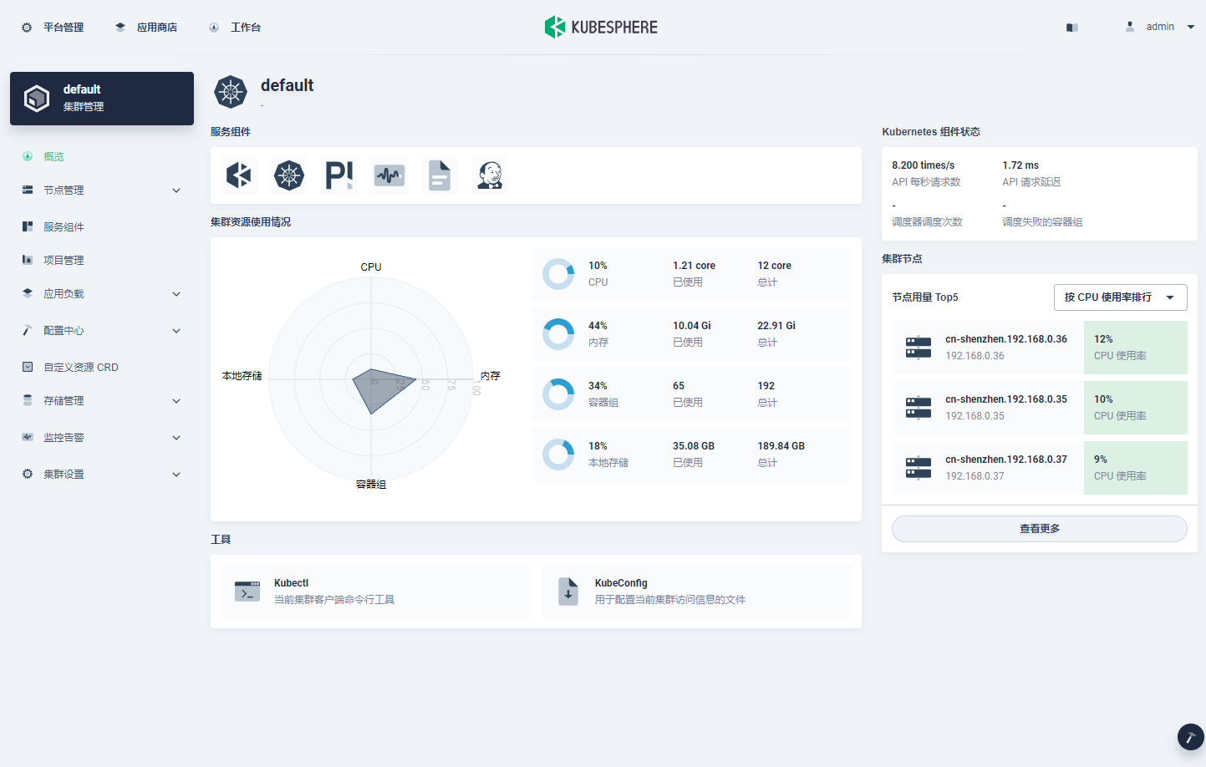Expand the 配置中心 submenu chevron

pos(176,331)
